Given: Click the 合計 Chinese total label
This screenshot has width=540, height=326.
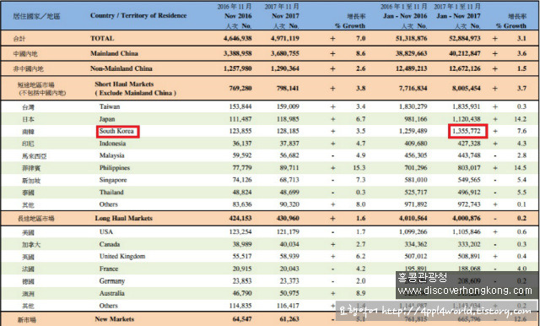Looking at the screenshot, I should pos(19,39).
